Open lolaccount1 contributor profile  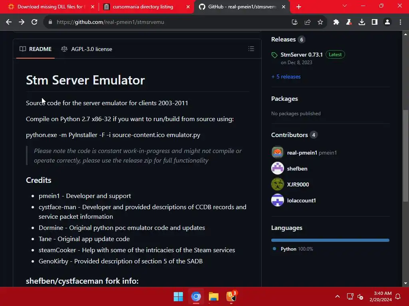(x=301, y=201)
